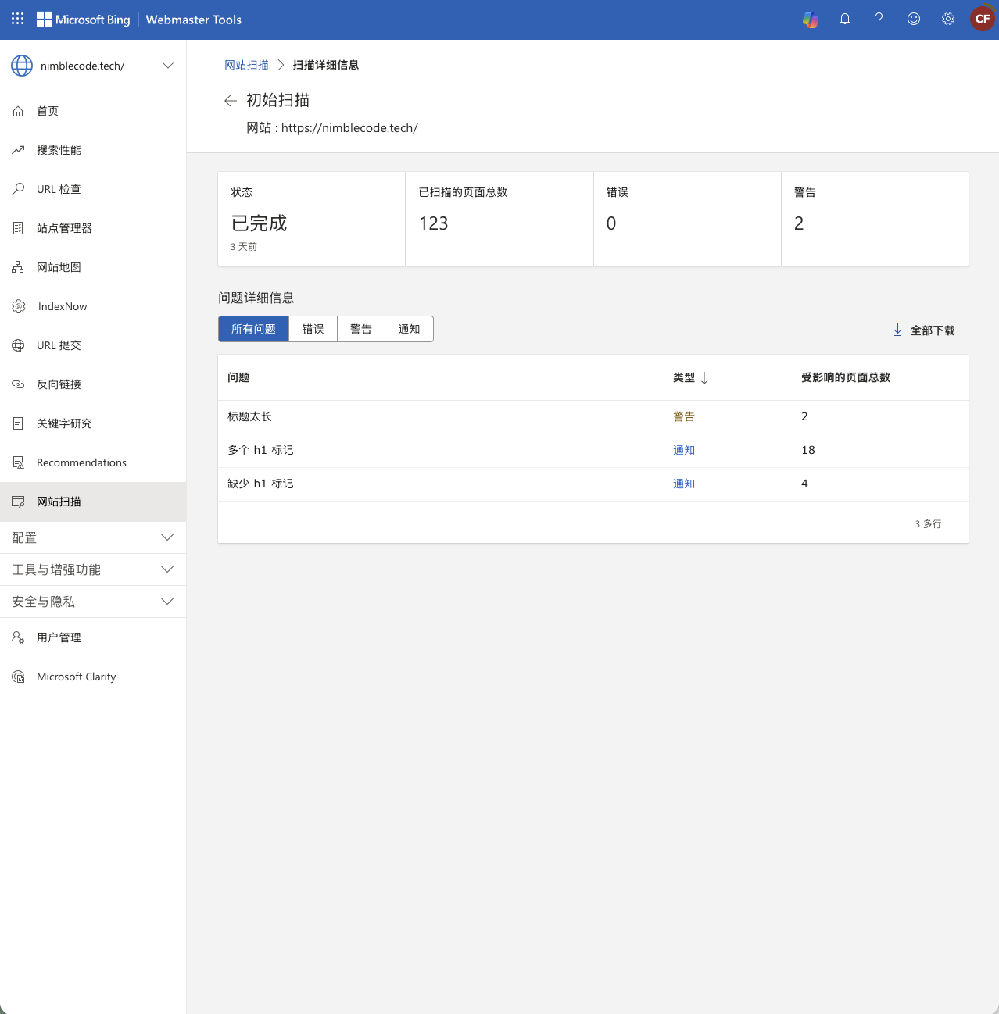The height and width of the screenshot is (1014, 999).
Task: Open the notifications bell
Action: [x=845, y=20]
